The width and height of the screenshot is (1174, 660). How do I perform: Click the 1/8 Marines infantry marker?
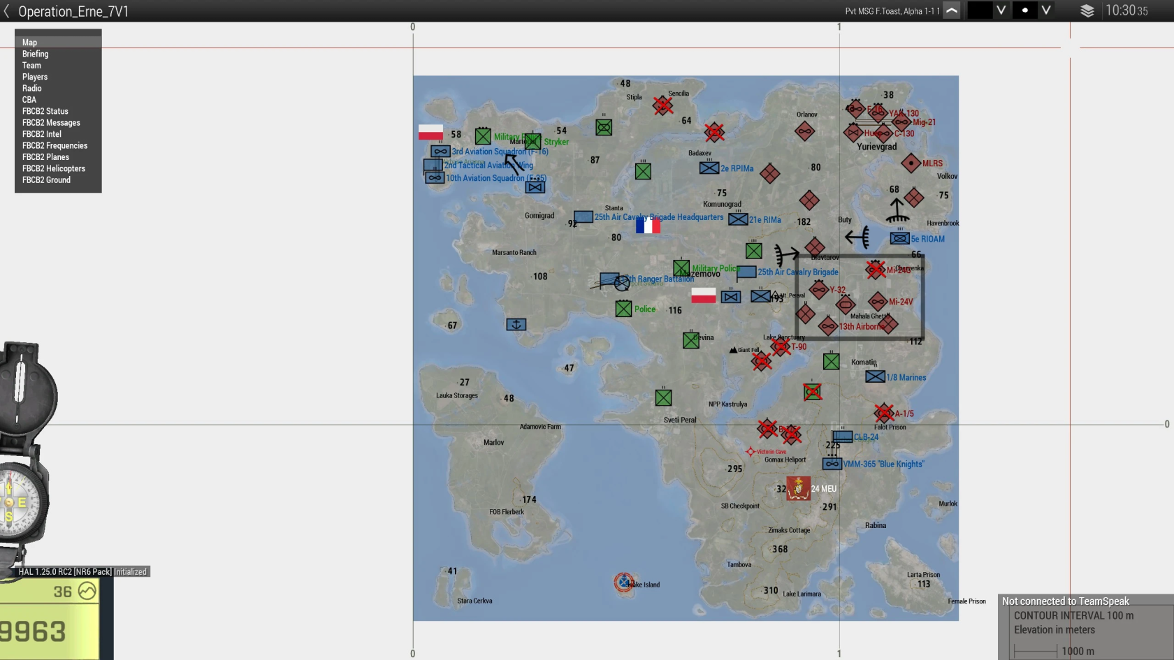point(875,377)
